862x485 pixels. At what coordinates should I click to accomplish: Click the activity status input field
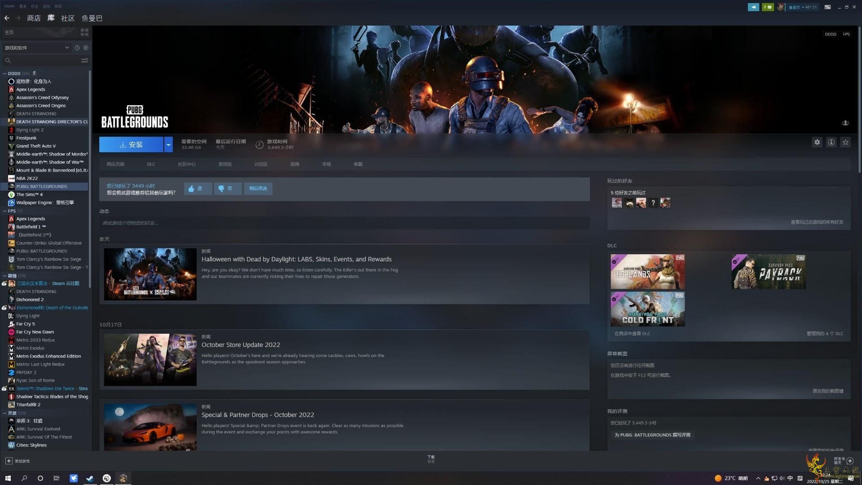pos(344,223)
